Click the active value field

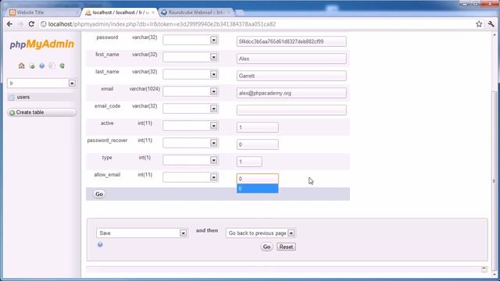coord(258,127)
